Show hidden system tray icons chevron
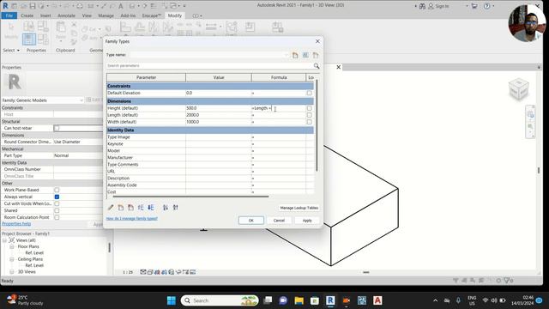The height and width of the screenshot is (309, 549). [x=435, y=300]
